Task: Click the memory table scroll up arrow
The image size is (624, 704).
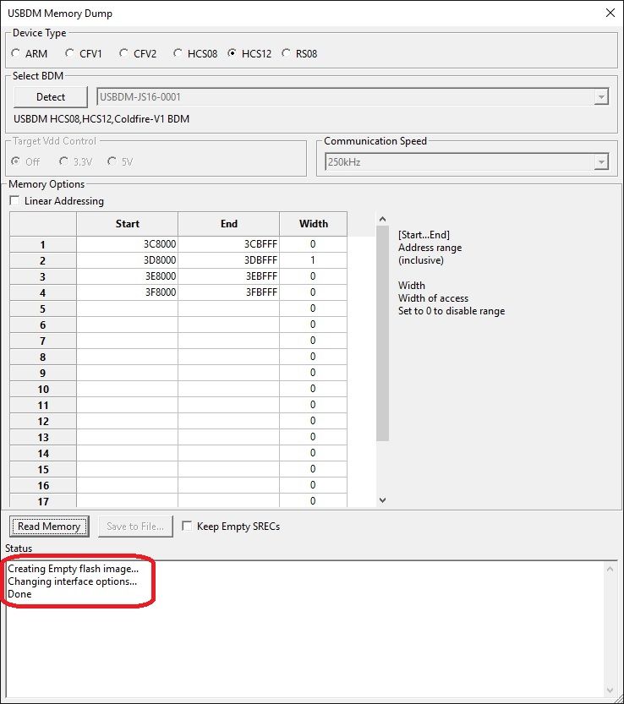Action: coord(382,219)
